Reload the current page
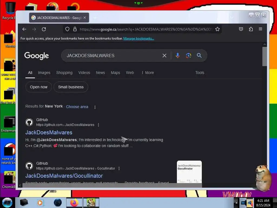Viewport: 277px width, 208px height. [44, 29]
